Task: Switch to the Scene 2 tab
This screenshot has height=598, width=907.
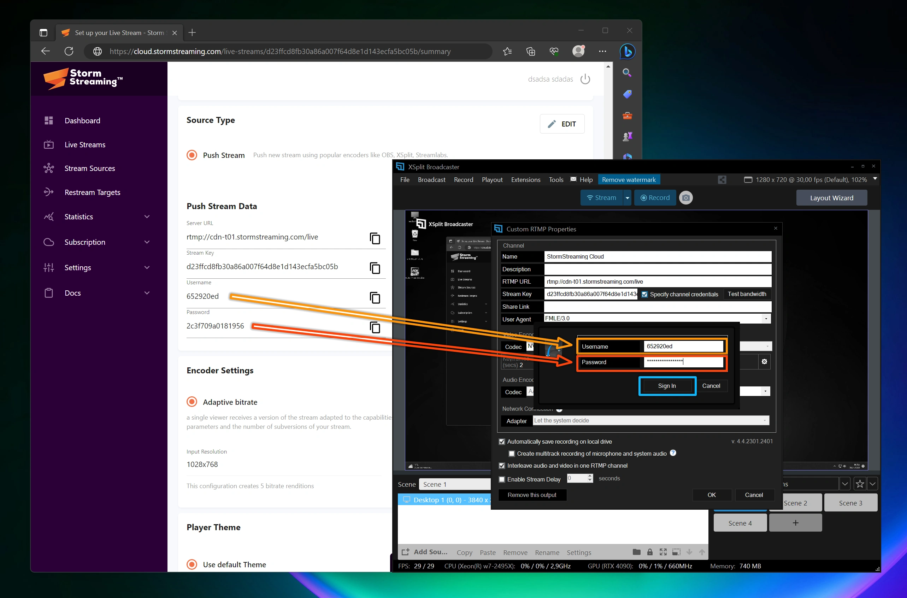Action: (x=797, y=503)
